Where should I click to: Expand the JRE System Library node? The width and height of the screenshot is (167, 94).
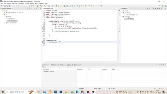(x=3, y=13)
